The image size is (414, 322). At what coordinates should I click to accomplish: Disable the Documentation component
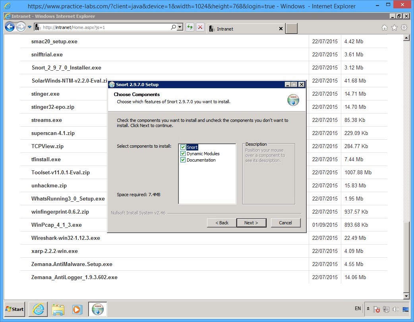[183, 160]
